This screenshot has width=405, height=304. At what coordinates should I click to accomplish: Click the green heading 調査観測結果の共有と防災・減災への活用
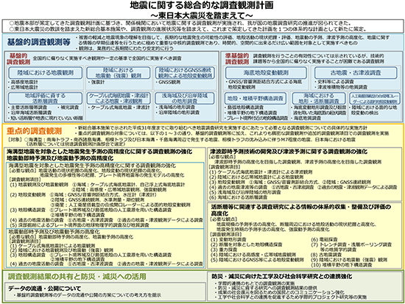pos(77,277)
